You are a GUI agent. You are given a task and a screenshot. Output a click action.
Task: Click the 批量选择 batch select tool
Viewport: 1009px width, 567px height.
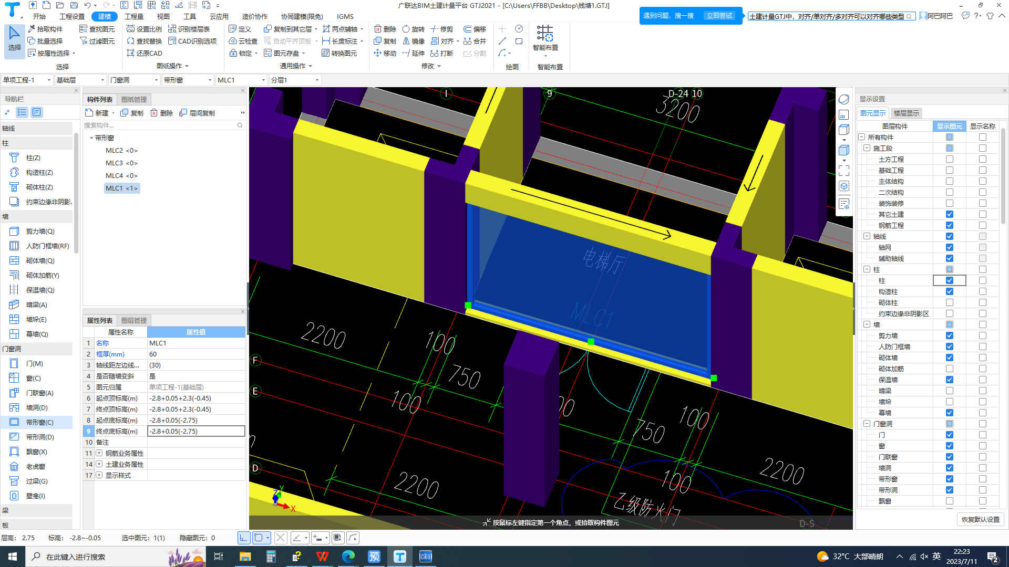pos(45,41)
